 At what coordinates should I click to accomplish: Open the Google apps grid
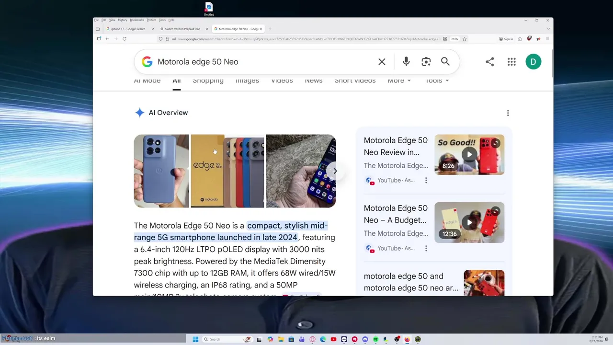[x=511, y=62]
